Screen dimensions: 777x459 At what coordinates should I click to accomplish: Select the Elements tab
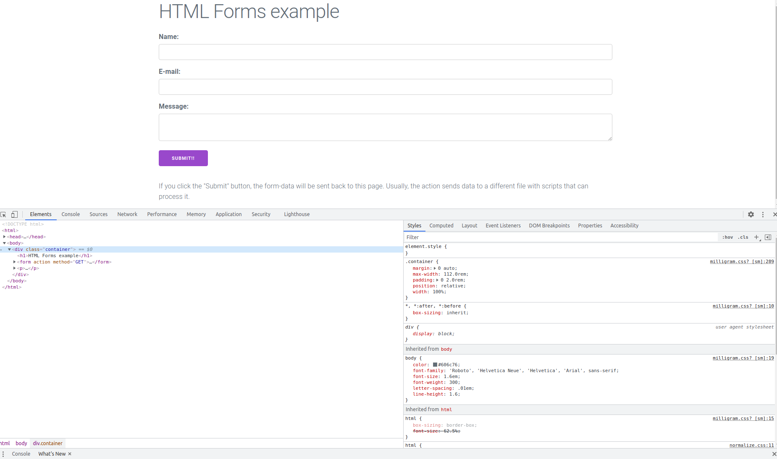[x=41, y=214]
